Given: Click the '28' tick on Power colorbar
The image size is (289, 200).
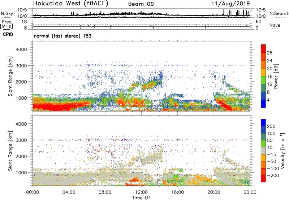Looking at the screenshot, I should [x=269, y=53].
